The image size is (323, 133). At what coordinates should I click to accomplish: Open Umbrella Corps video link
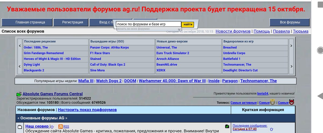pos(234,53)
